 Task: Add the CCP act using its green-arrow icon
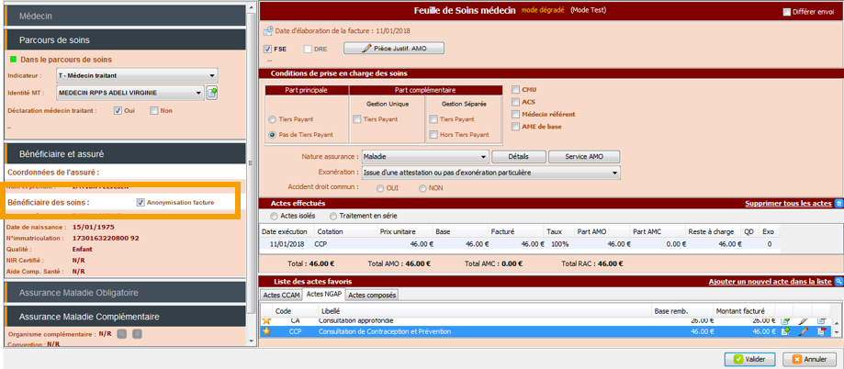[x=785, y=331]
